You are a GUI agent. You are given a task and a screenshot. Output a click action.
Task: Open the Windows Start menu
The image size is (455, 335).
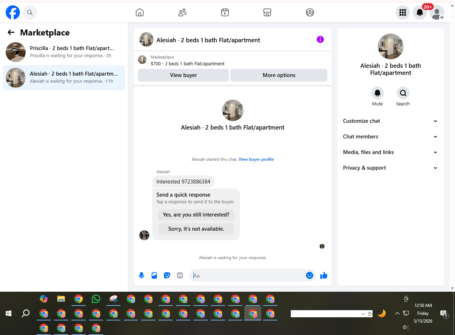[9, 313]
